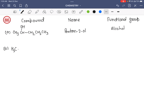Go back with the left chevron
This screenshot has height=108, width=144.
[3, 6]
